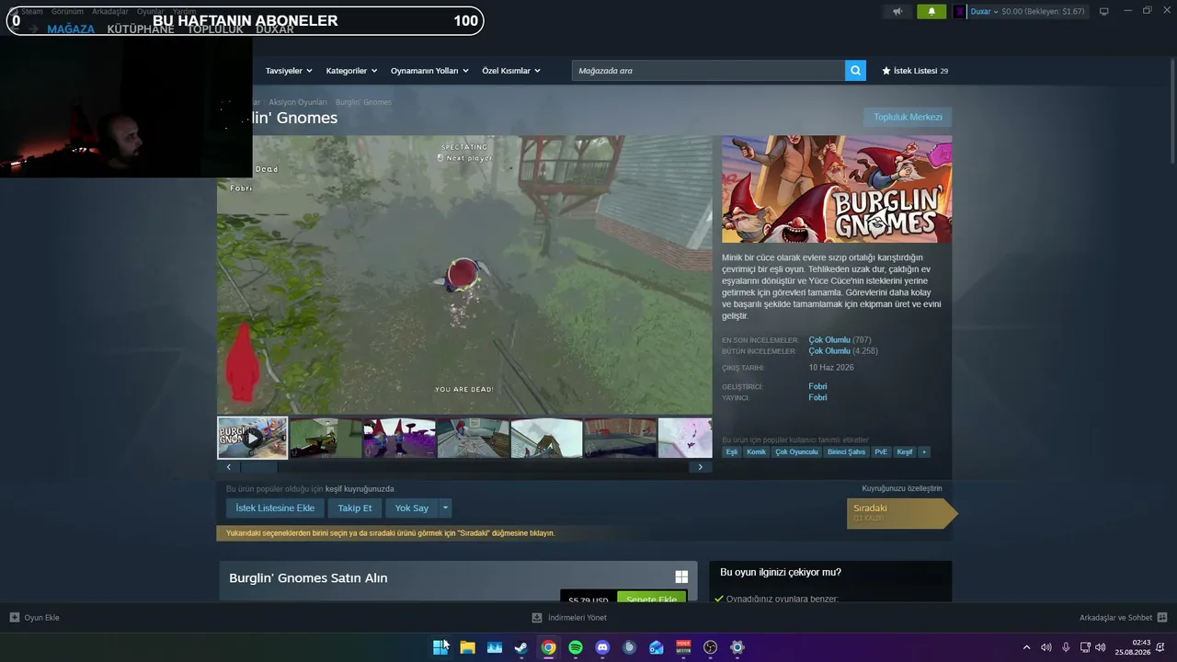This screenshot has height=662, width=1177.
Task: Open the Görünüm menu
Action: (67, 12)
